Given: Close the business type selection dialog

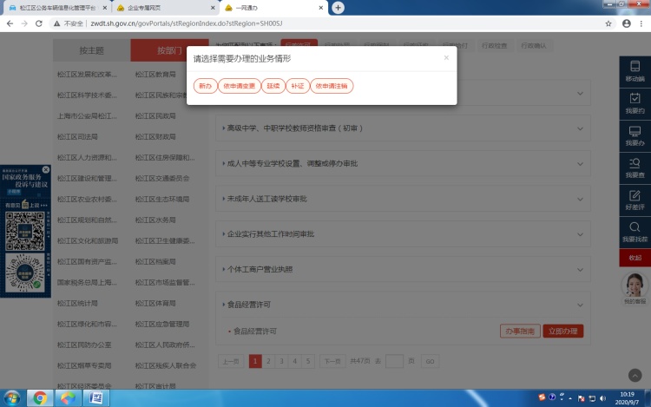Looking at the screenshot, I should click(x=446, y=58).
